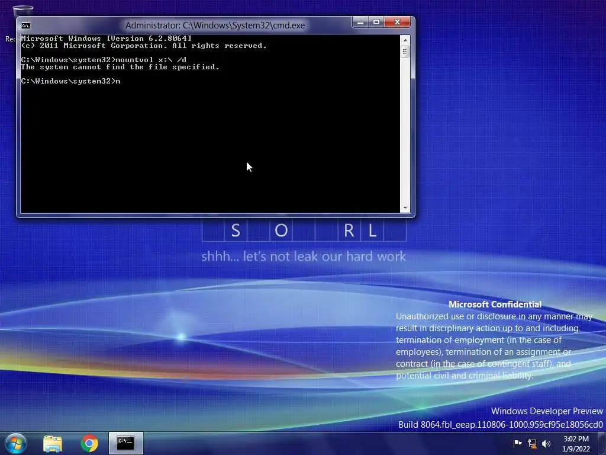Open the volume speaker tray icon
The height and width of the screenshot is (455, 606).
pyautogui.click(x=546, y=444)
